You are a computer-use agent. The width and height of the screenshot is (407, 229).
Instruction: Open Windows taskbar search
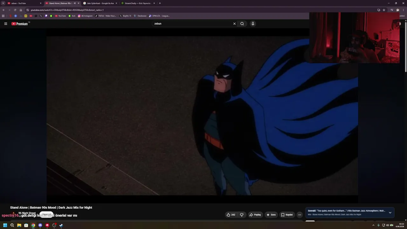point(12,225)
